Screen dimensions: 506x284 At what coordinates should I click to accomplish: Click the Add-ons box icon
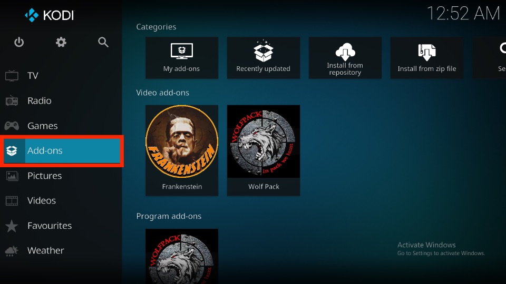[x=12, y=151]
